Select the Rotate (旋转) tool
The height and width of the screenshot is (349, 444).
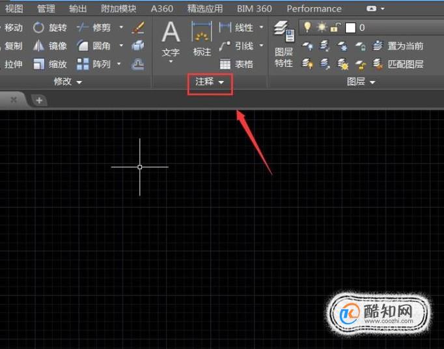[x=50, y=27]
